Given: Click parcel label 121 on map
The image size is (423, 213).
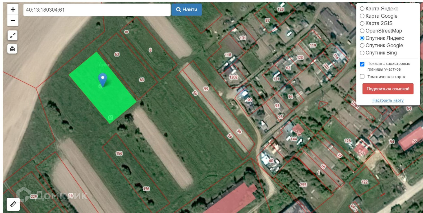Looking at the screenshot, I should point(276,79).
